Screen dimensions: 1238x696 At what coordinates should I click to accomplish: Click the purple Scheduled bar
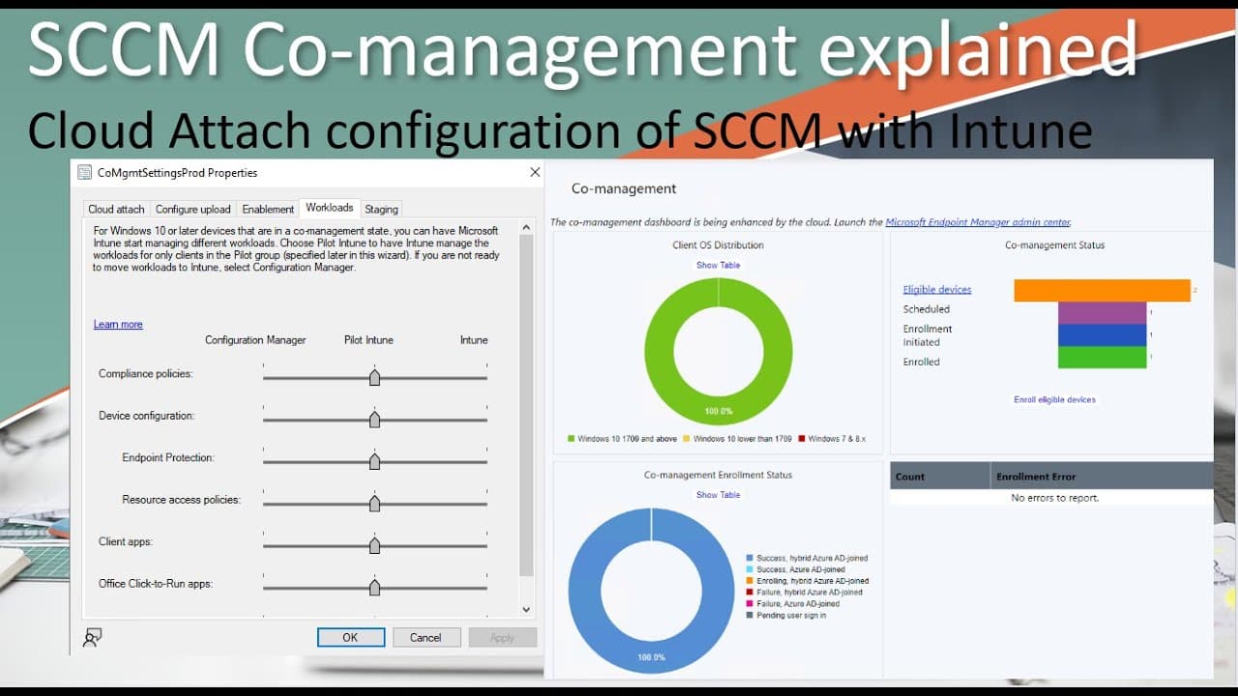point(1103,312)
